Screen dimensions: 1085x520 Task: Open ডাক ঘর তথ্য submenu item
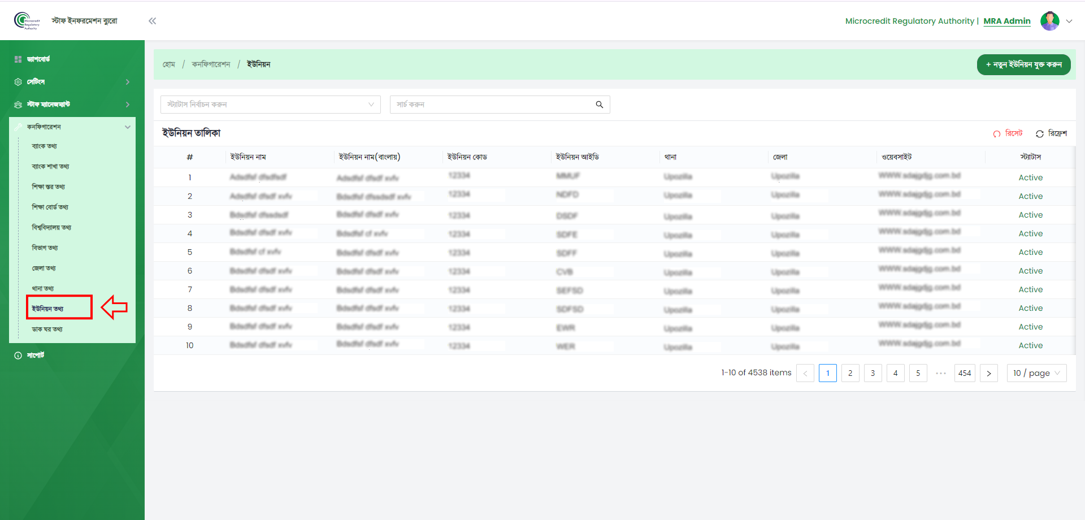point(47,329)
